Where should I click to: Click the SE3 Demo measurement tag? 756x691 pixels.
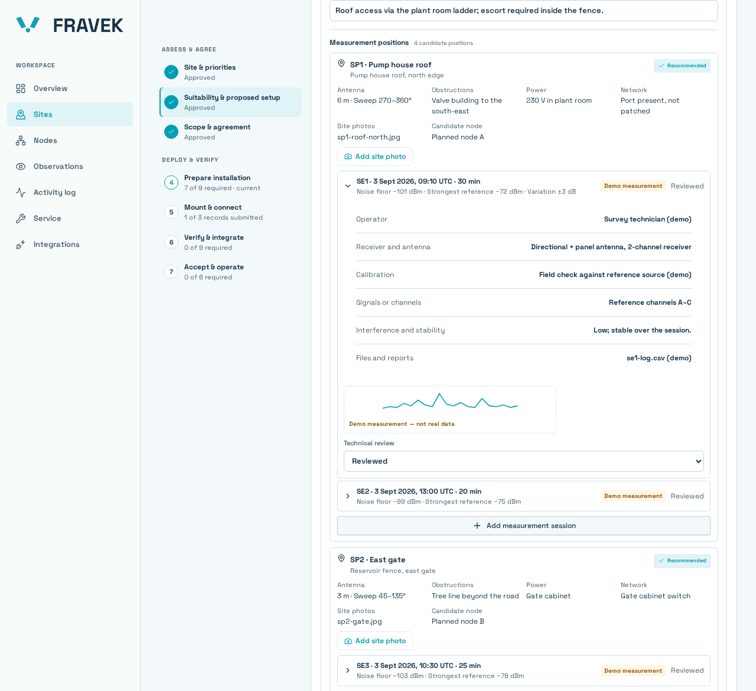(633, 670)
